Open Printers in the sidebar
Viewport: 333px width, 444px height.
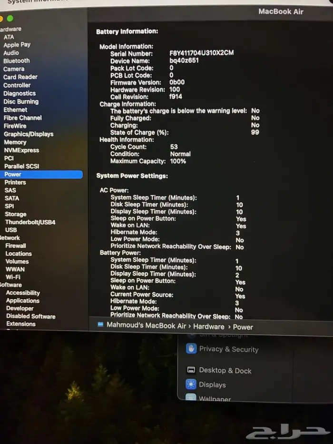pos(15,182)
